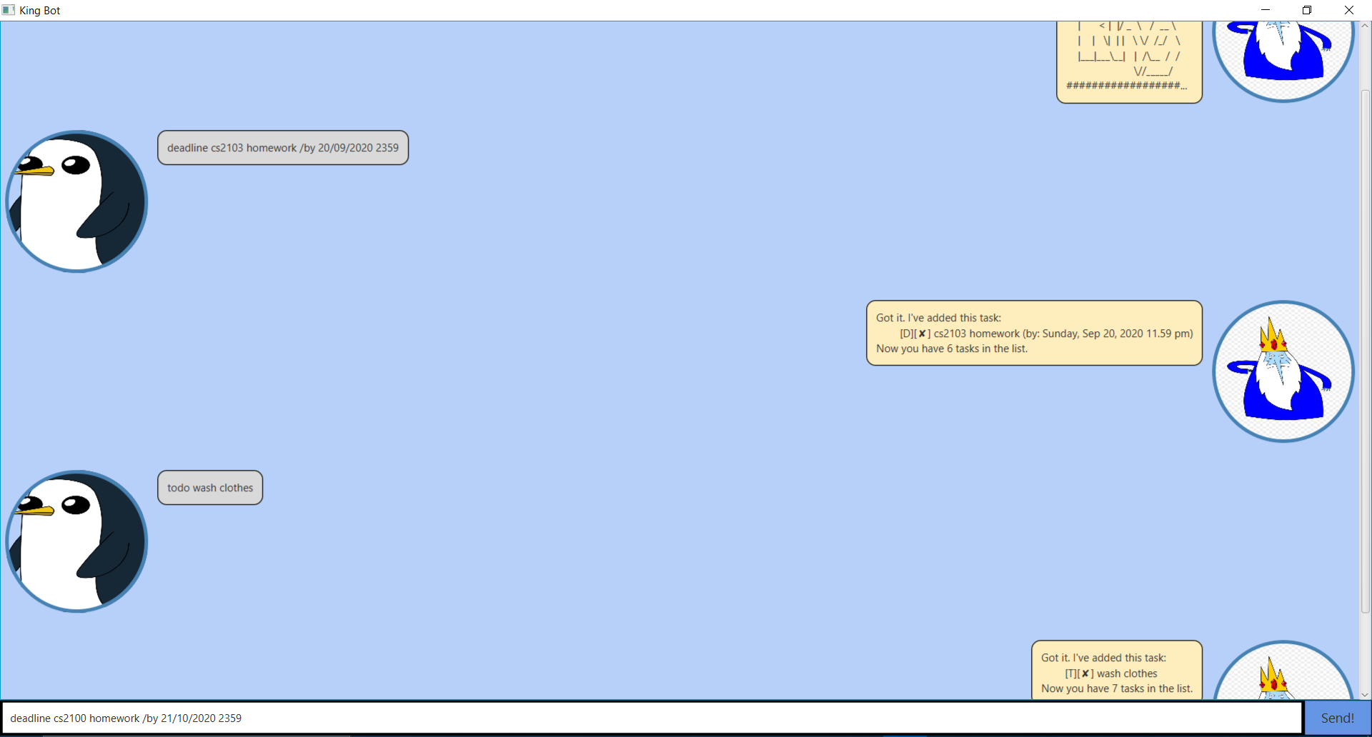The image size is (1372, 737).
Task: Close the King Bot window
Action: coord(1349,10)
